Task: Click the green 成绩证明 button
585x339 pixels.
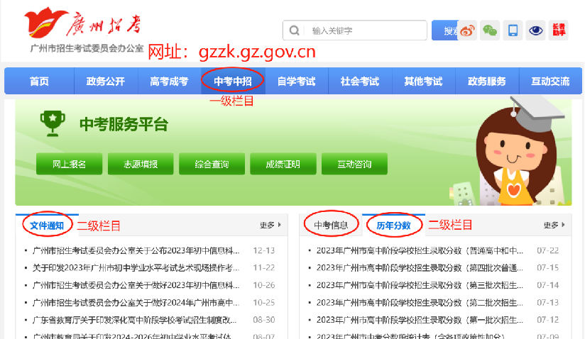Action: click(x=283, y=164)
